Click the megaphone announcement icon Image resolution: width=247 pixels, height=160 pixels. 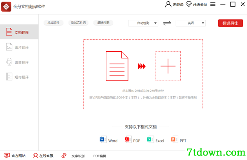(64, 155)
